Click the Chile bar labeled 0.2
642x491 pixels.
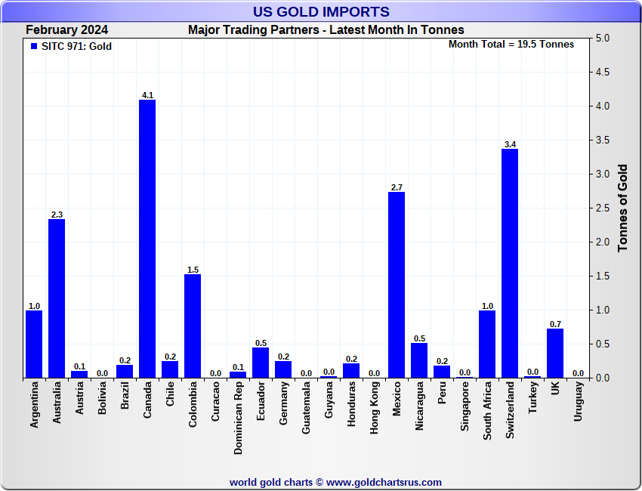pyautogui.click(x=170, y=369)
